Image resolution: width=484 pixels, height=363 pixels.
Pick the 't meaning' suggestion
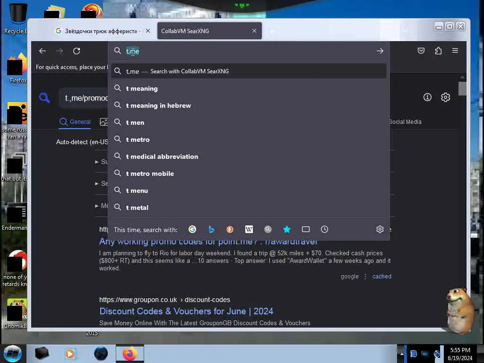pos(249,88)
